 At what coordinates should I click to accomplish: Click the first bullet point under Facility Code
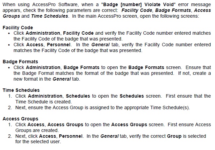9,33
